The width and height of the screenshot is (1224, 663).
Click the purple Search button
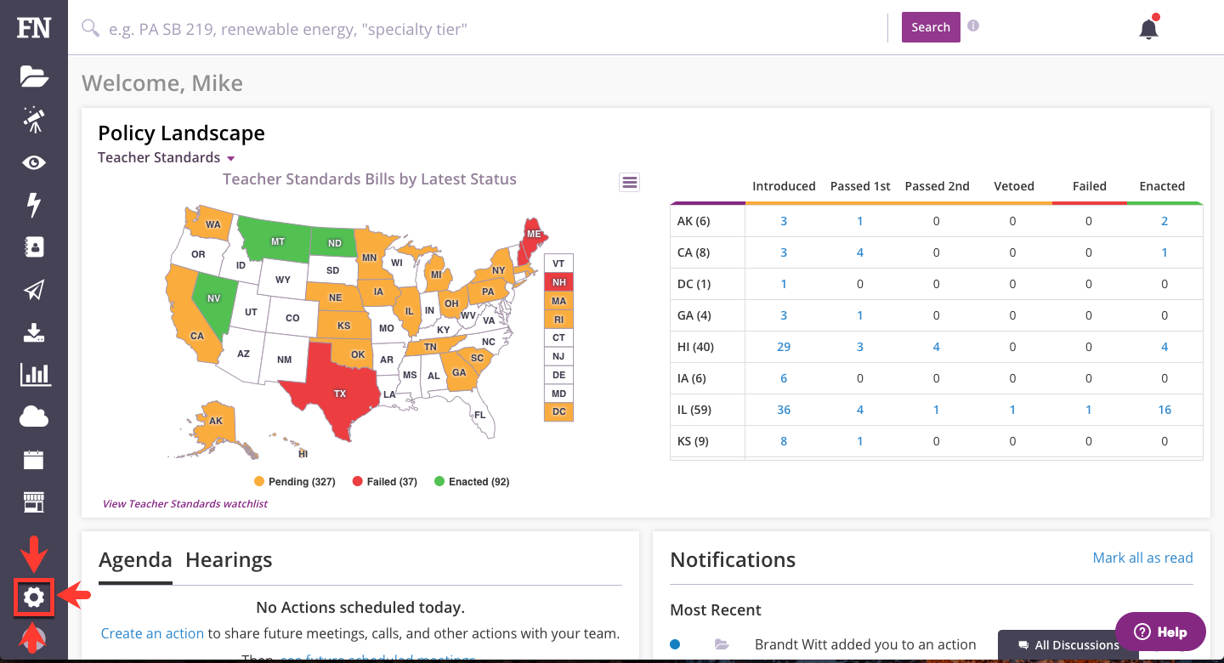click(931, 27)
